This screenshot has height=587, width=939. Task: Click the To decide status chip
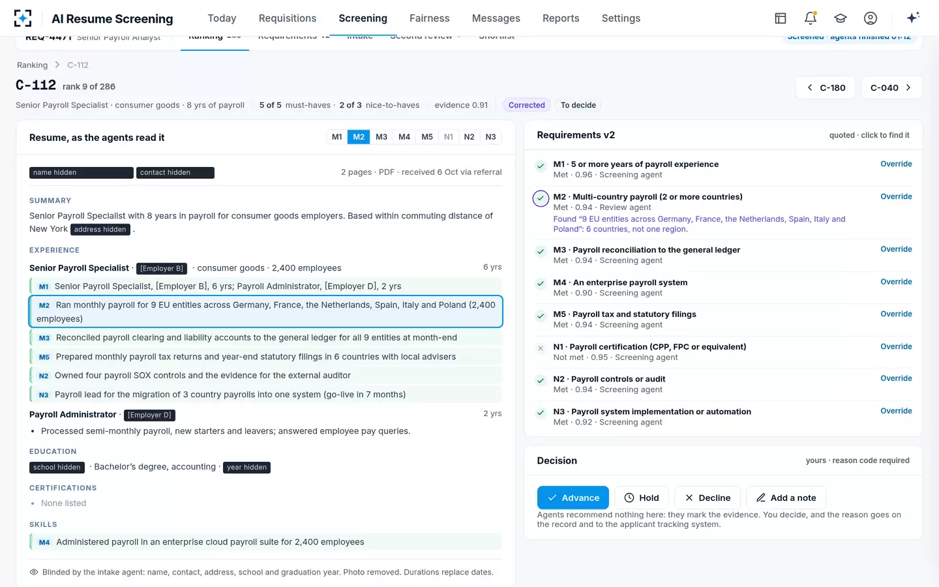point(578,105)
